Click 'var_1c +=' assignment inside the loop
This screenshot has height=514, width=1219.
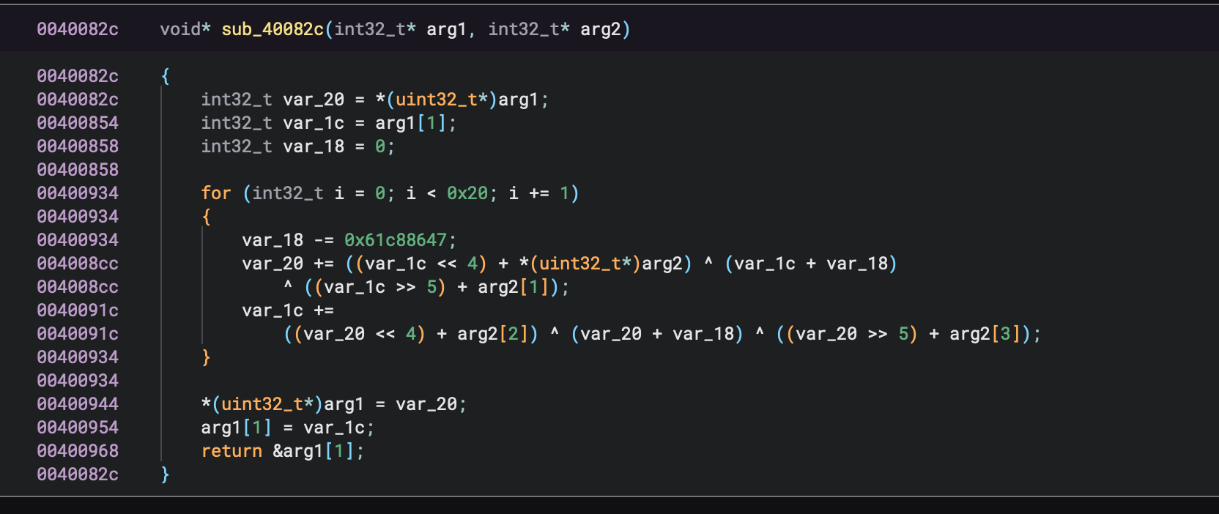point(288,310)
